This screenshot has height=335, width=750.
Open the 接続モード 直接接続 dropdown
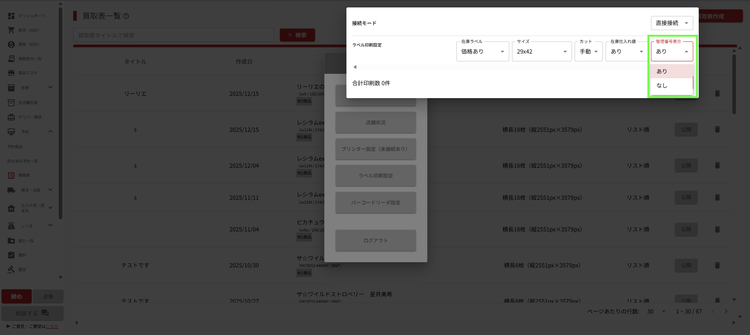(x=671, y=23)
